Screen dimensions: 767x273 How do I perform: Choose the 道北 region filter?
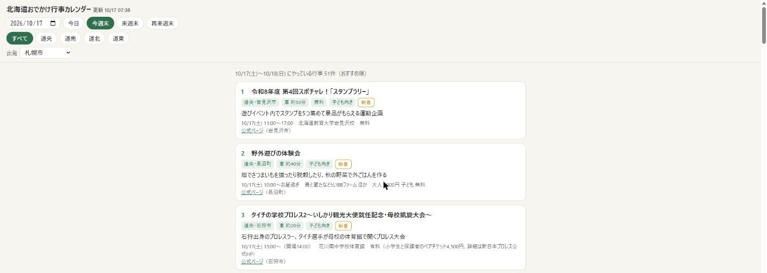click(x=94, y=38)
